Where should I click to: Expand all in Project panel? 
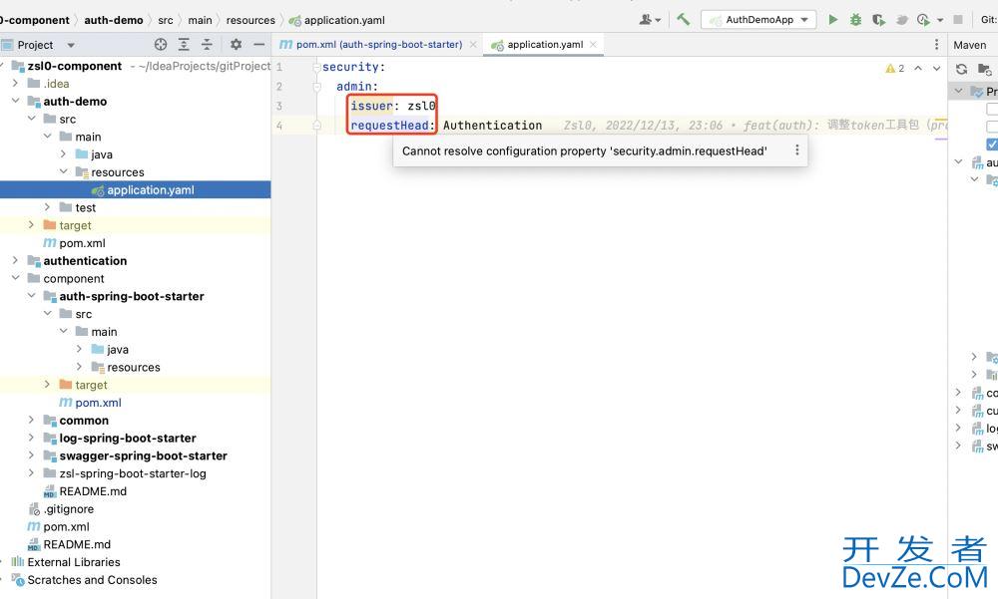[184, 45]
